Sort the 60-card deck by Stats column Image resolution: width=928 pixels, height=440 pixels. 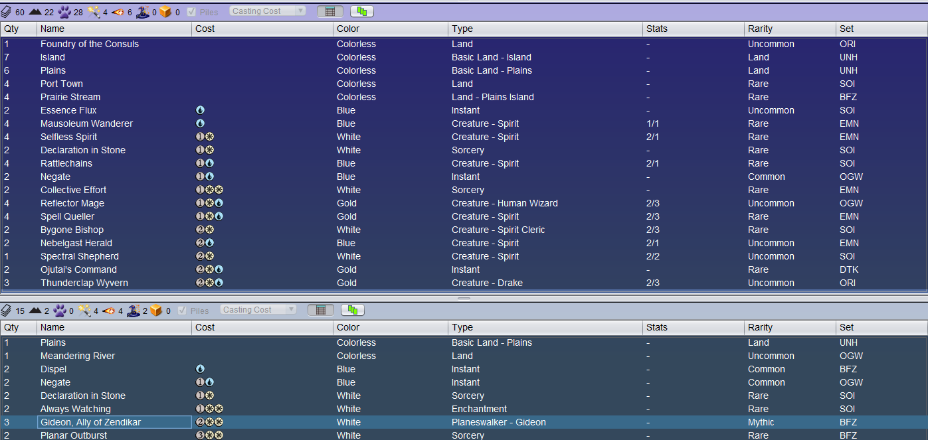pos(694,29)
